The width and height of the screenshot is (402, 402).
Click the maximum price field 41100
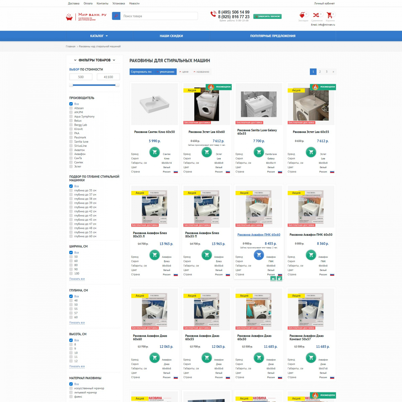coord(108,77)
